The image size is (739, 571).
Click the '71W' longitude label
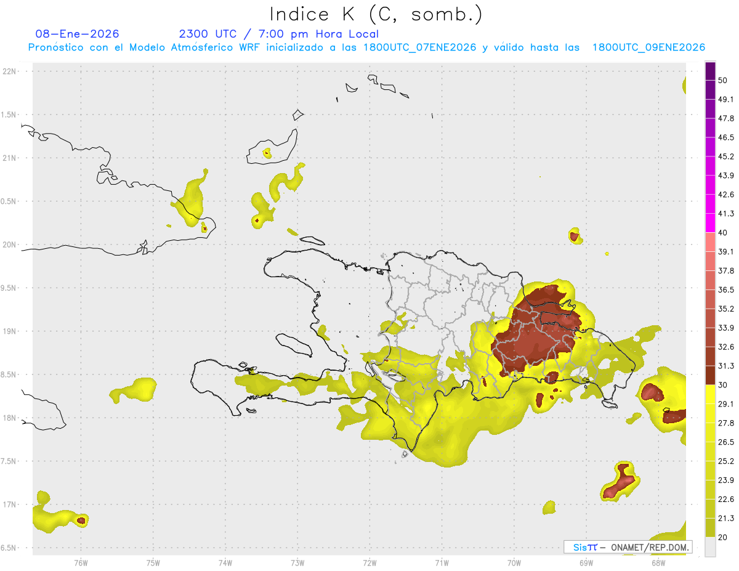point(442,562)
